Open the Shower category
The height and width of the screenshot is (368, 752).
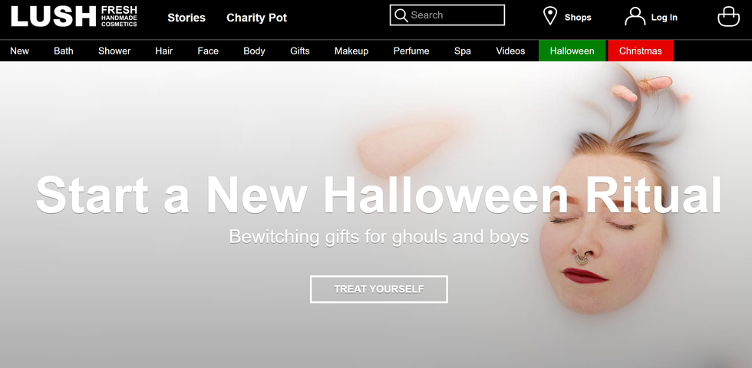point(114,51)
